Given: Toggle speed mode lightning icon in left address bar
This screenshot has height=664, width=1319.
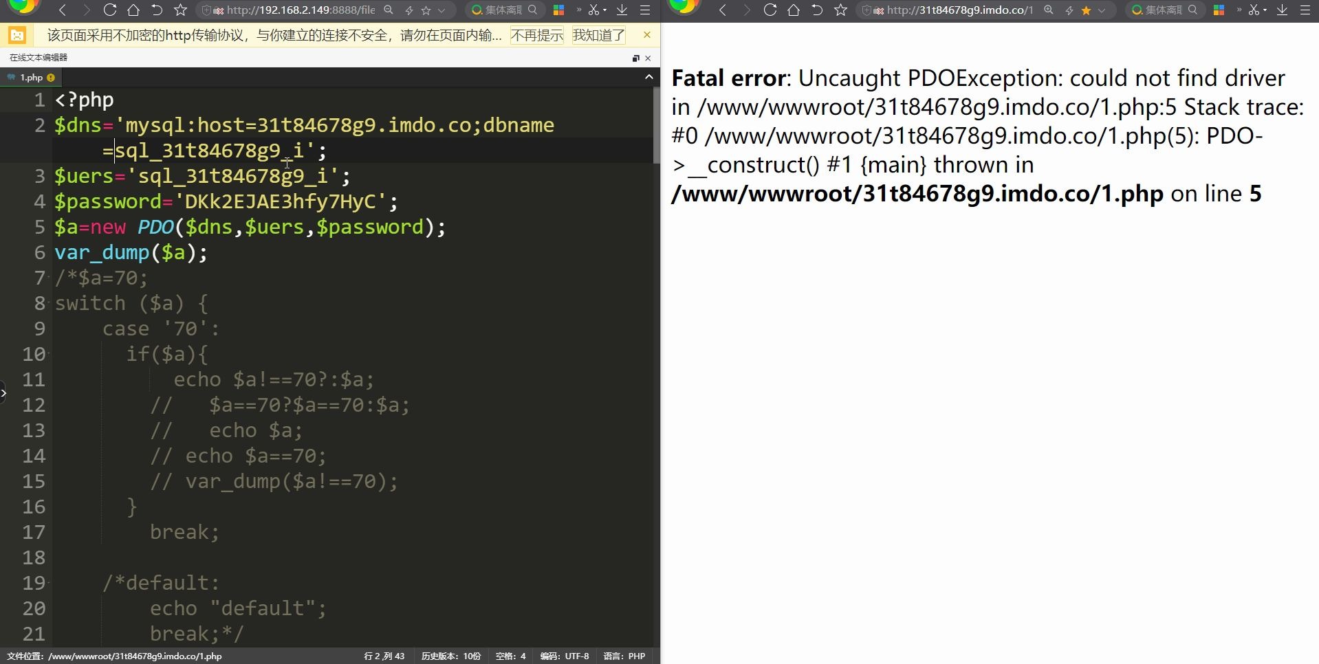Looking at the screenshot, I should [409, 10].
